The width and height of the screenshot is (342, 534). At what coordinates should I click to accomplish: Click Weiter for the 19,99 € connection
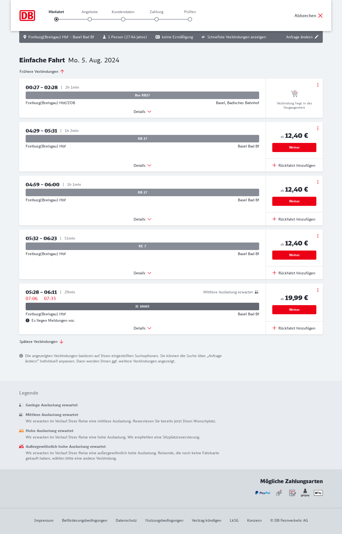tap(294, 310)
